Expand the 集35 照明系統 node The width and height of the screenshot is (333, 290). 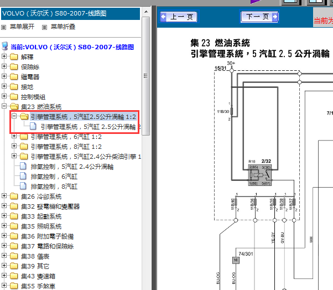coord(4,226)
